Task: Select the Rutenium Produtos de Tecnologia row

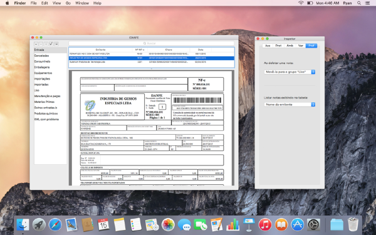Action: click(x=151, y=62)
